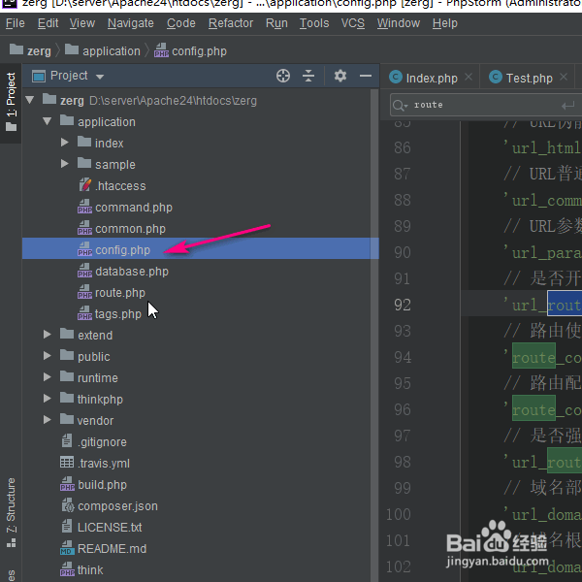The width and height of the screenshot is (582, 582).
Task: Select tags.php in the tree
Action: coord(110,314)
